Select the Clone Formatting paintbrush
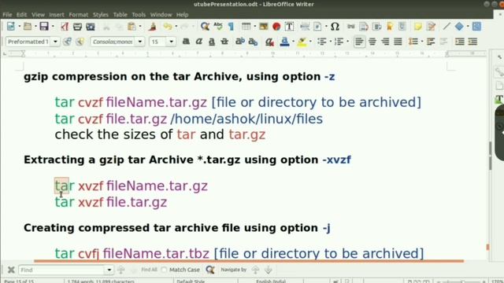504x283 pixels. tap(152, 27)
